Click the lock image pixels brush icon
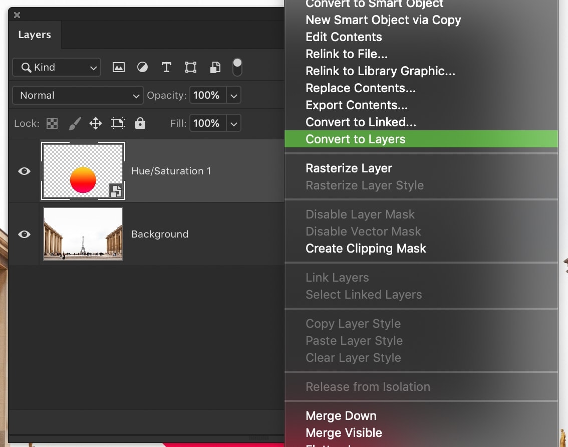Viewport: 568px width, 447px height. tap(74, 123)
